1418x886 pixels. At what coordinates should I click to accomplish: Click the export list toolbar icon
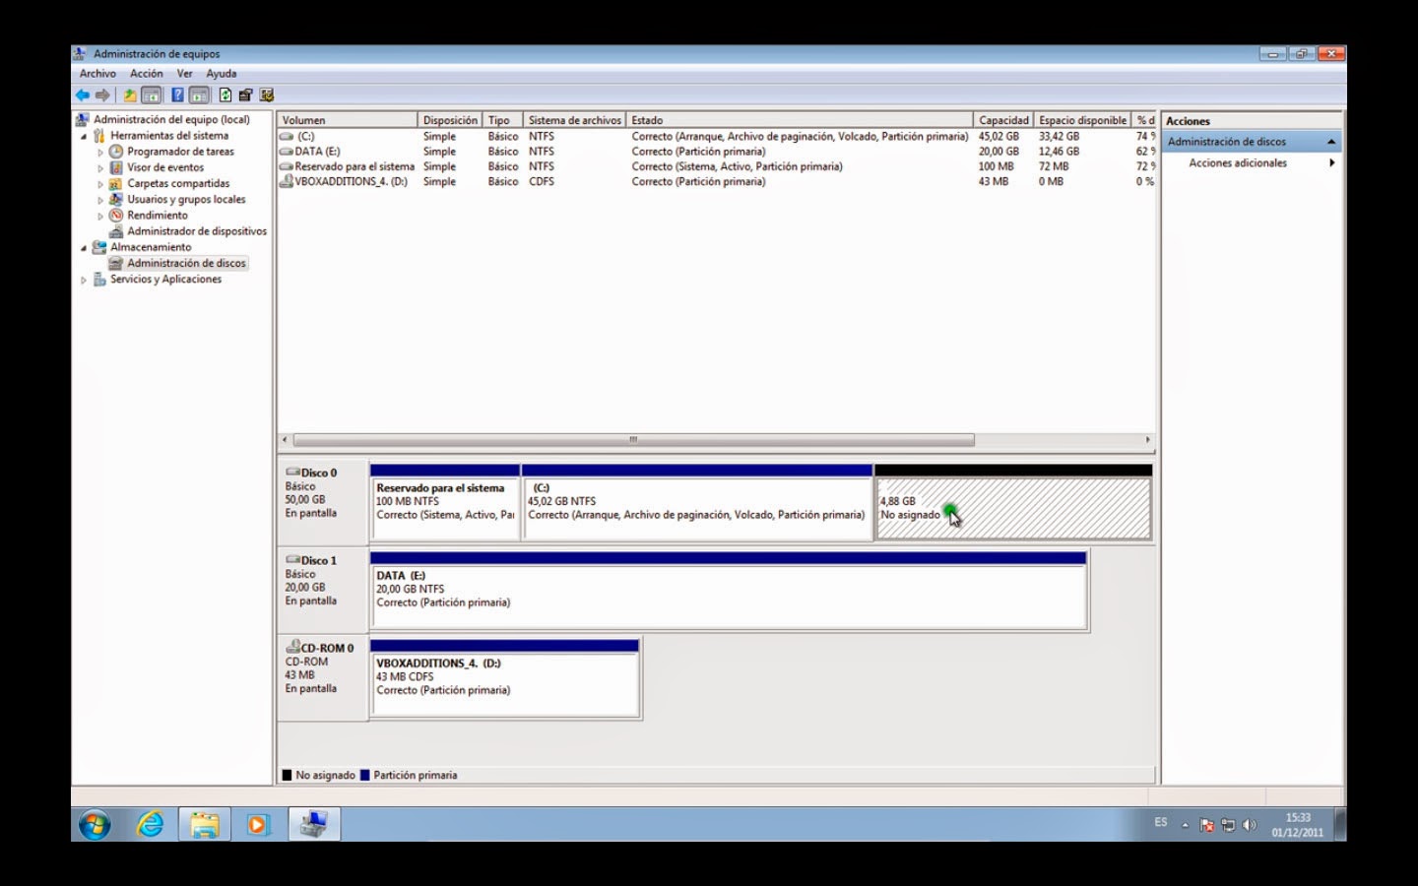click(x=244, y=95)
